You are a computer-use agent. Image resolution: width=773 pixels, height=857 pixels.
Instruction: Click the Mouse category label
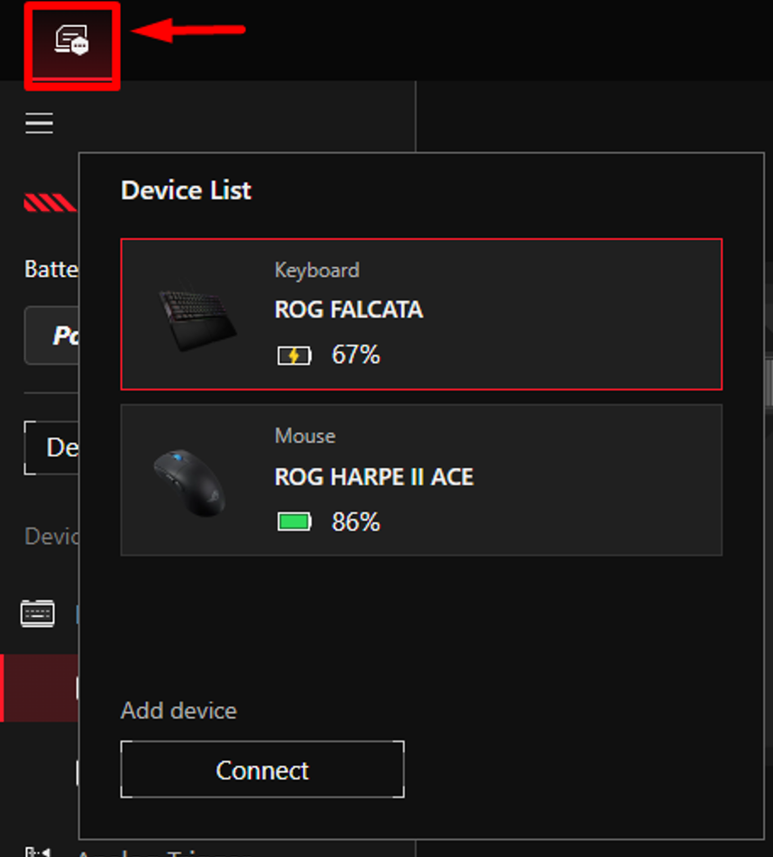pos(305,436)
